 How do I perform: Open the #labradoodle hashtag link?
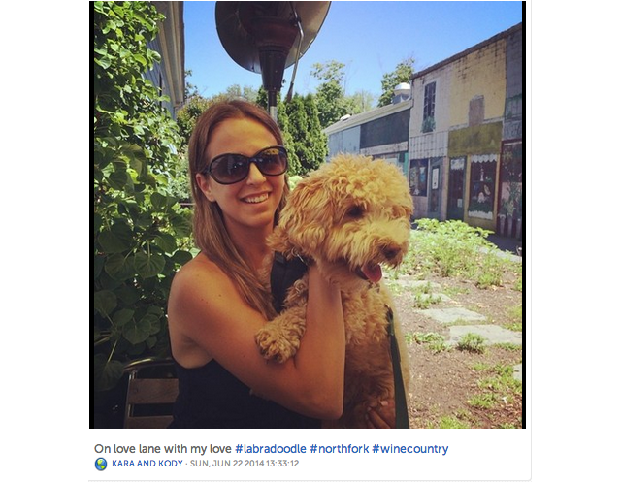271,449
